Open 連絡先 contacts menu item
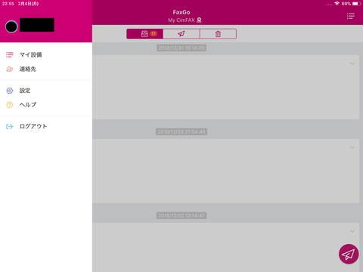This screenshot has height=272, width=363. click(46, 69)
